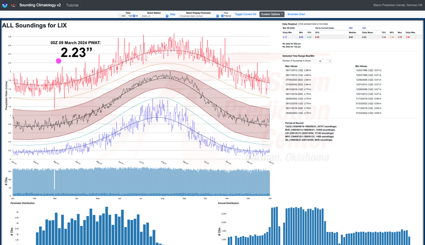Click the Daily Min value 0.18
Screen dimensions: 425x245
pos(285,37)
